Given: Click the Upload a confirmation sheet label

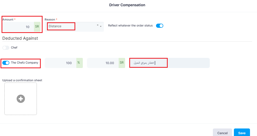Looking at the screenshot, I should point(22,80).
